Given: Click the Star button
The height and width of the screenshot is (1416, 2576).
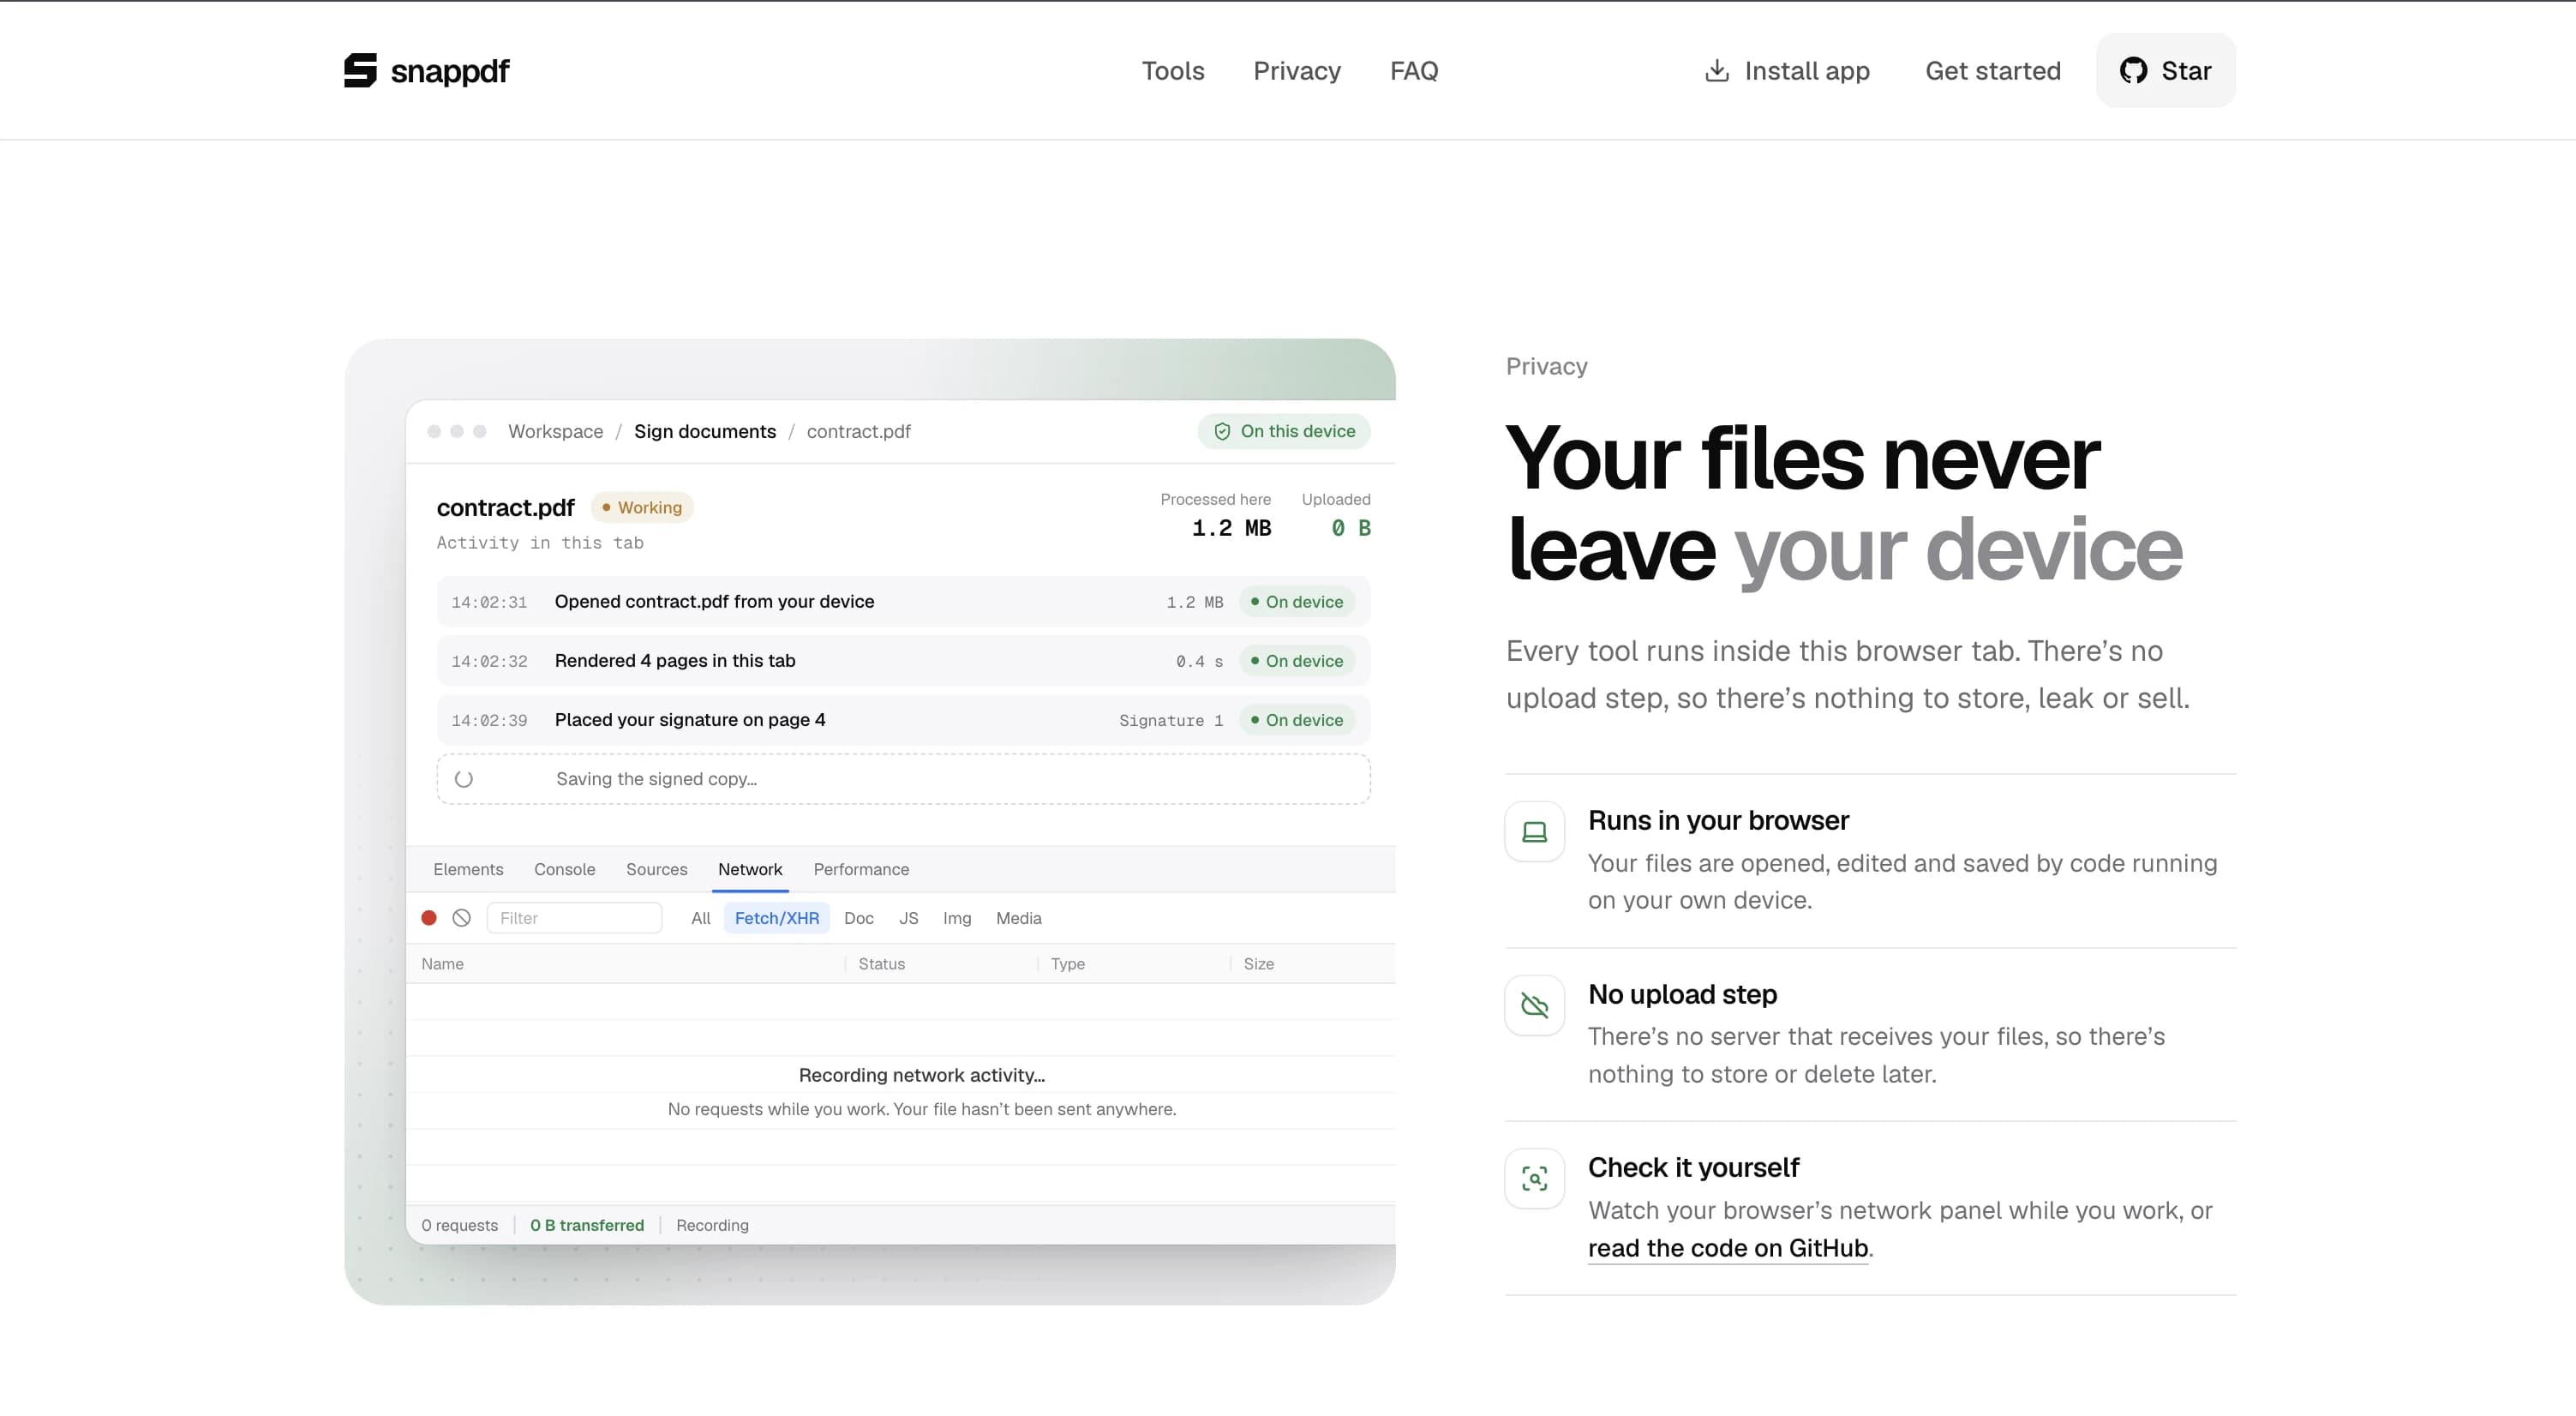Looking at the screenshot, I should click(x=2166, y=70).
